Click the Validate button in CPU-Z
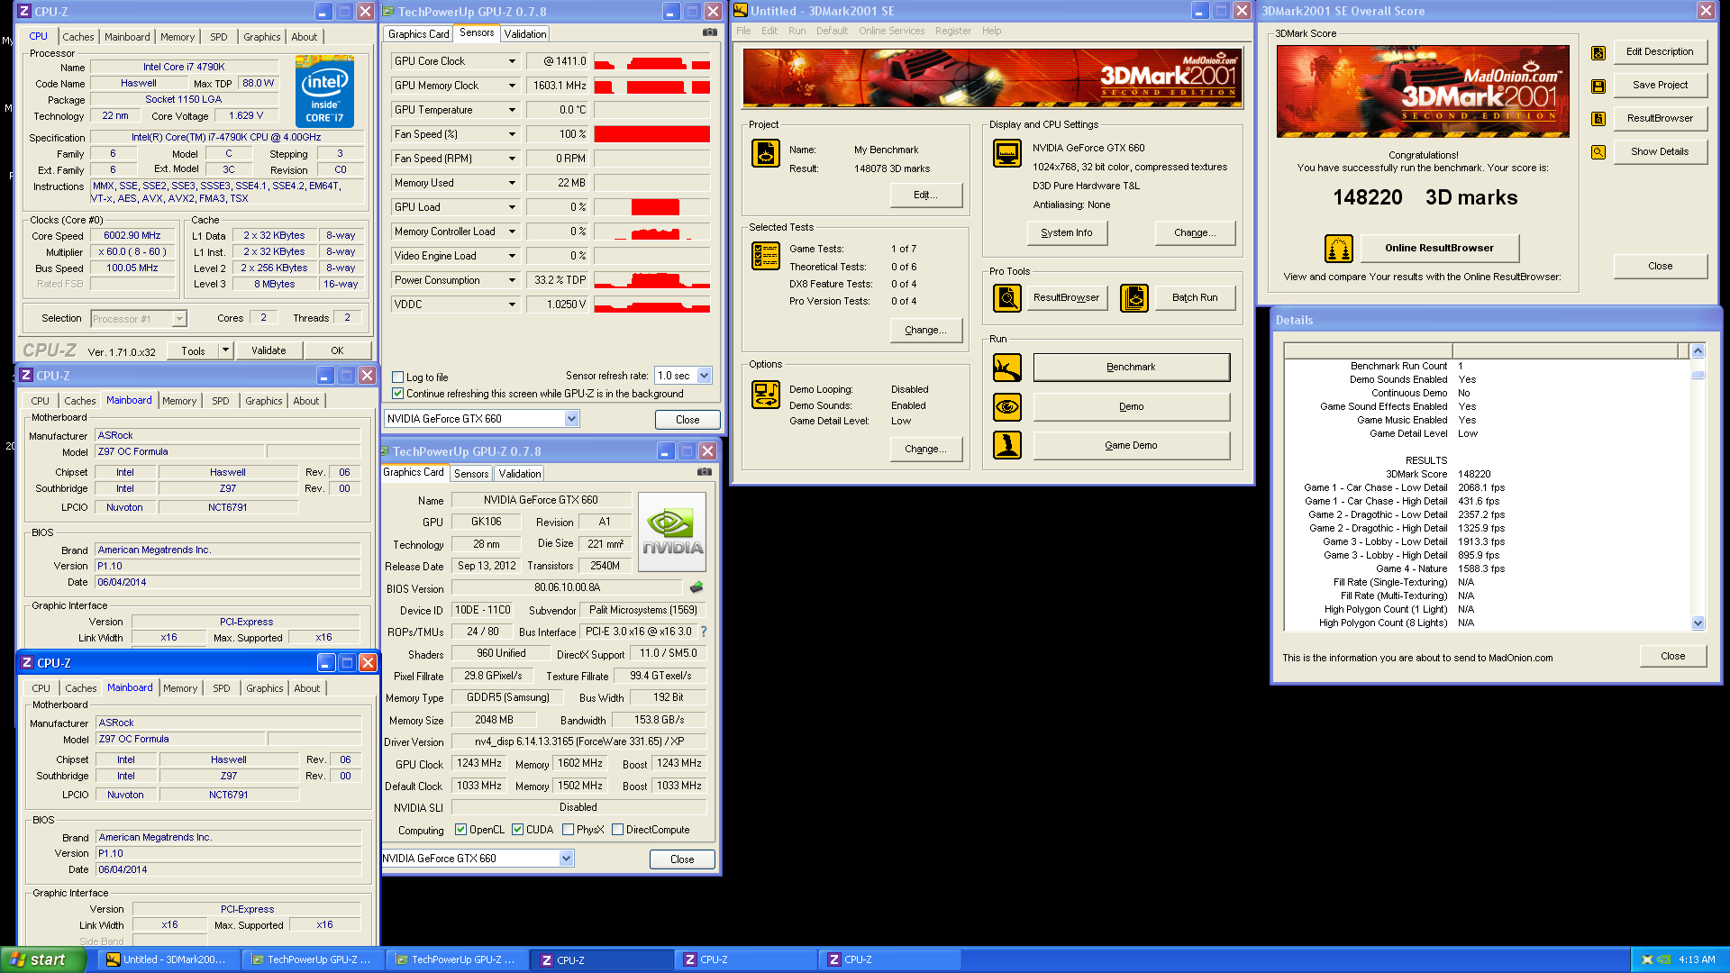The width and height of the screenshot is (1730, 973). pyautogui.click(x=269, y=350)
